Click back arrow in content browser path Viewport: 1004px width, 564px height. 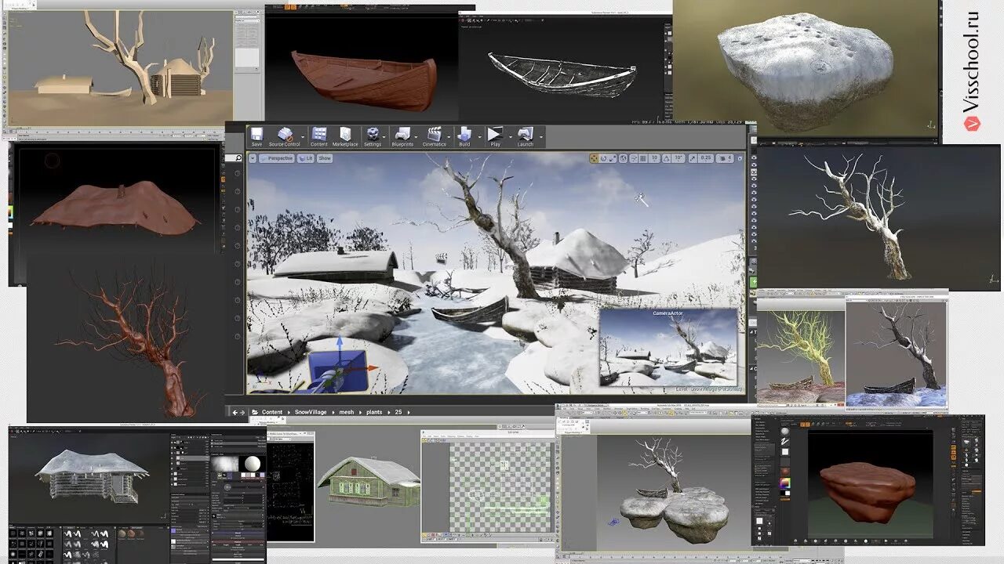235,412
